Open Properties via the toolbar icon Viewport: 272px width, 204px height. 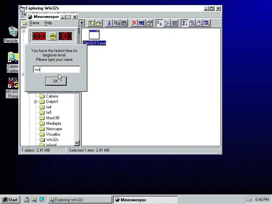click(149, 23)
